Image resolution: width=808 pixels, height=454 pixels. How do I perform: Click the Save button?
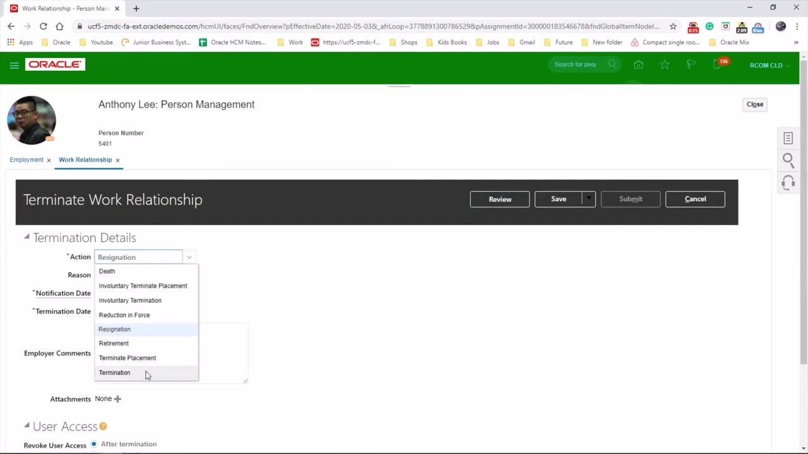[x=559, y=199]
